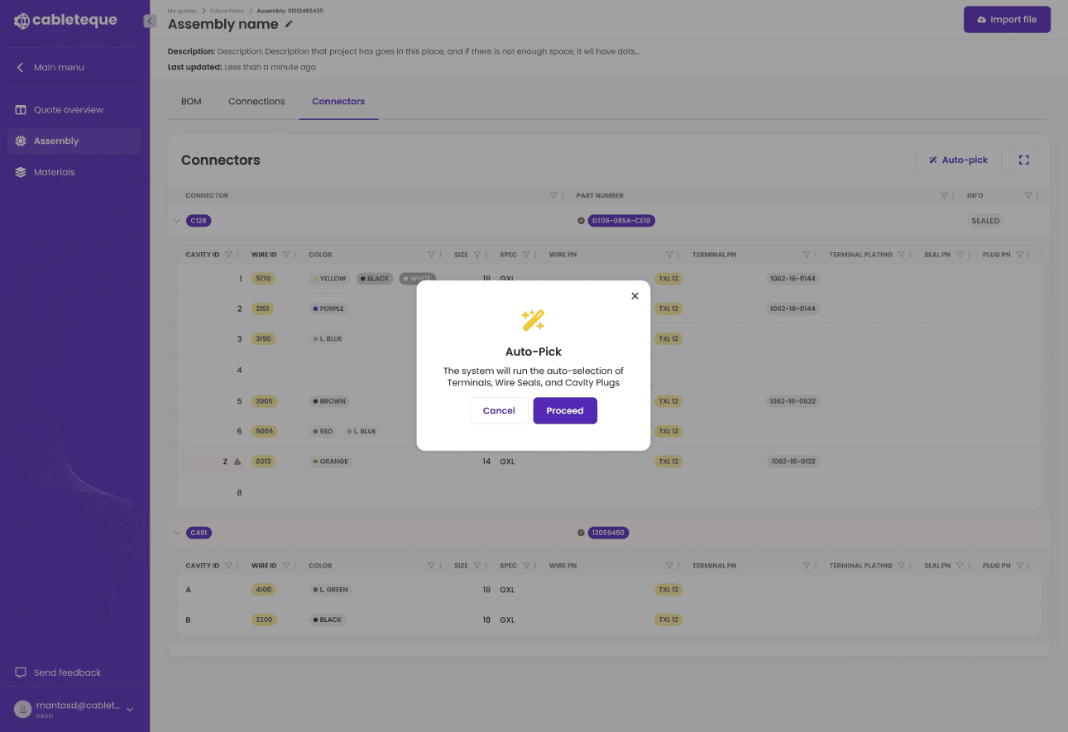Click the magic wand icon in dialog
The height and width of the screenshot is (732, 1068).
tap(533, 320)
